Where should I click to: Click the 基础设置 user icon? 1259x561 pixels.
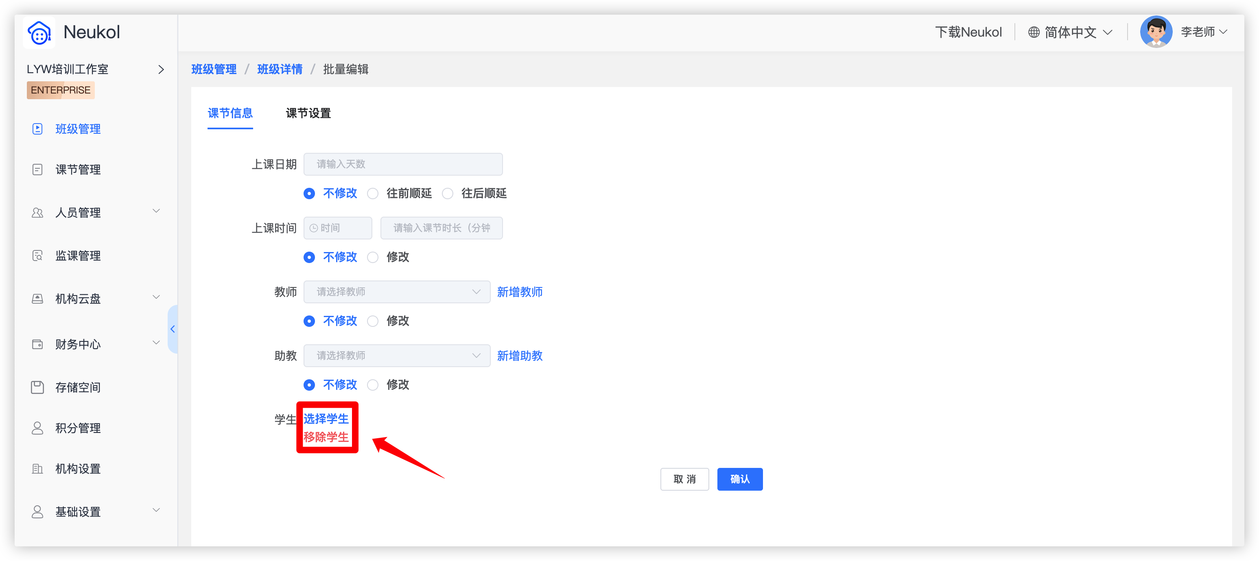(37, 512)
